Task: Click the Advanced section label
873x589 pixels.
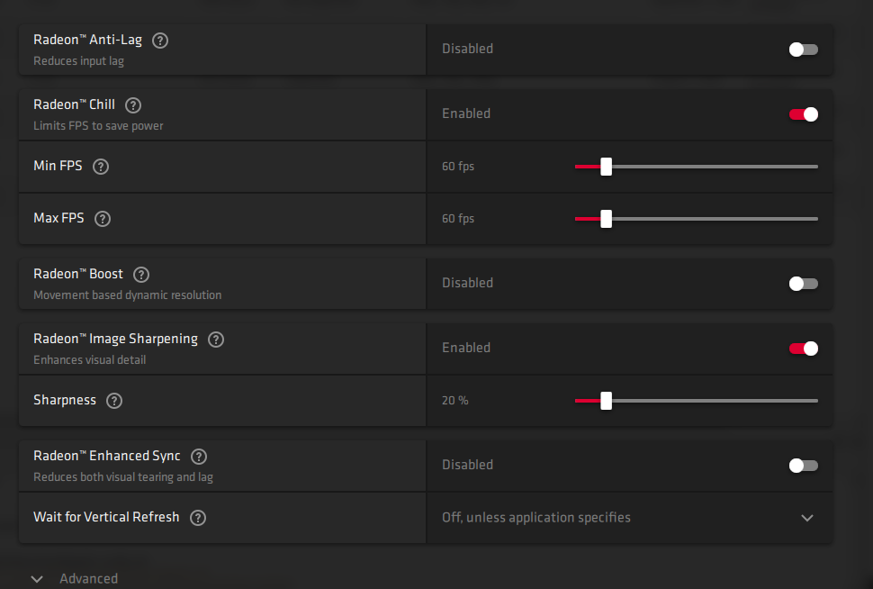Action: (88, 579)
